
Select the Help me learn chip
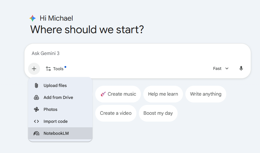click(163, 94)
